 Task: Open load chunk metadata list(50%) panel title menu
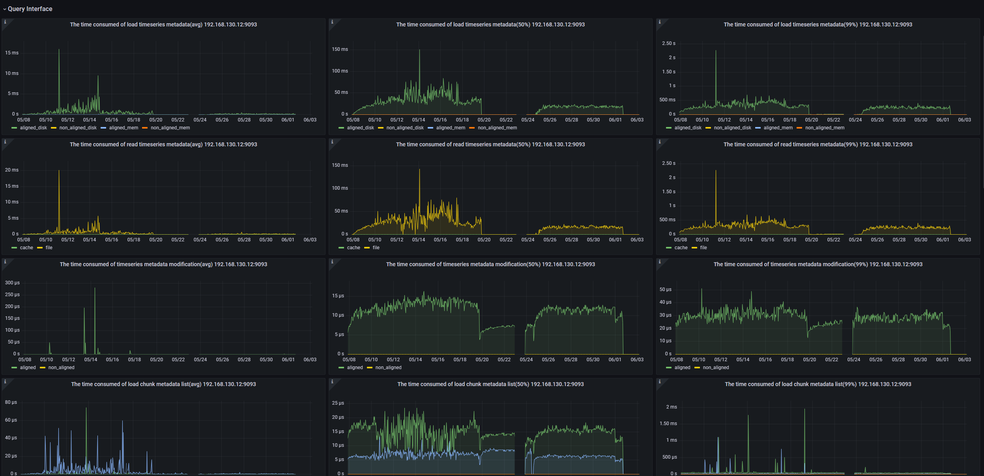pos(490,384)
